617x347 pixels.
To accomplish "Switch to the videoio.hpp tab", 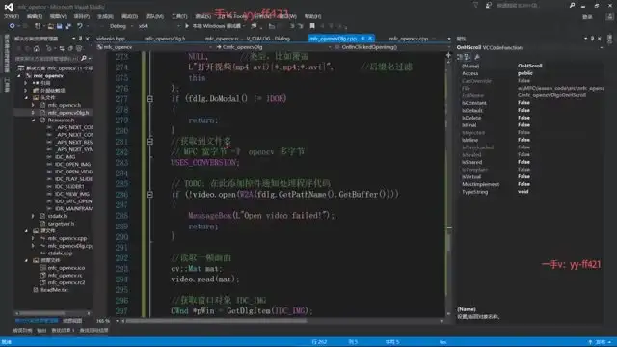I will (111, 39).
